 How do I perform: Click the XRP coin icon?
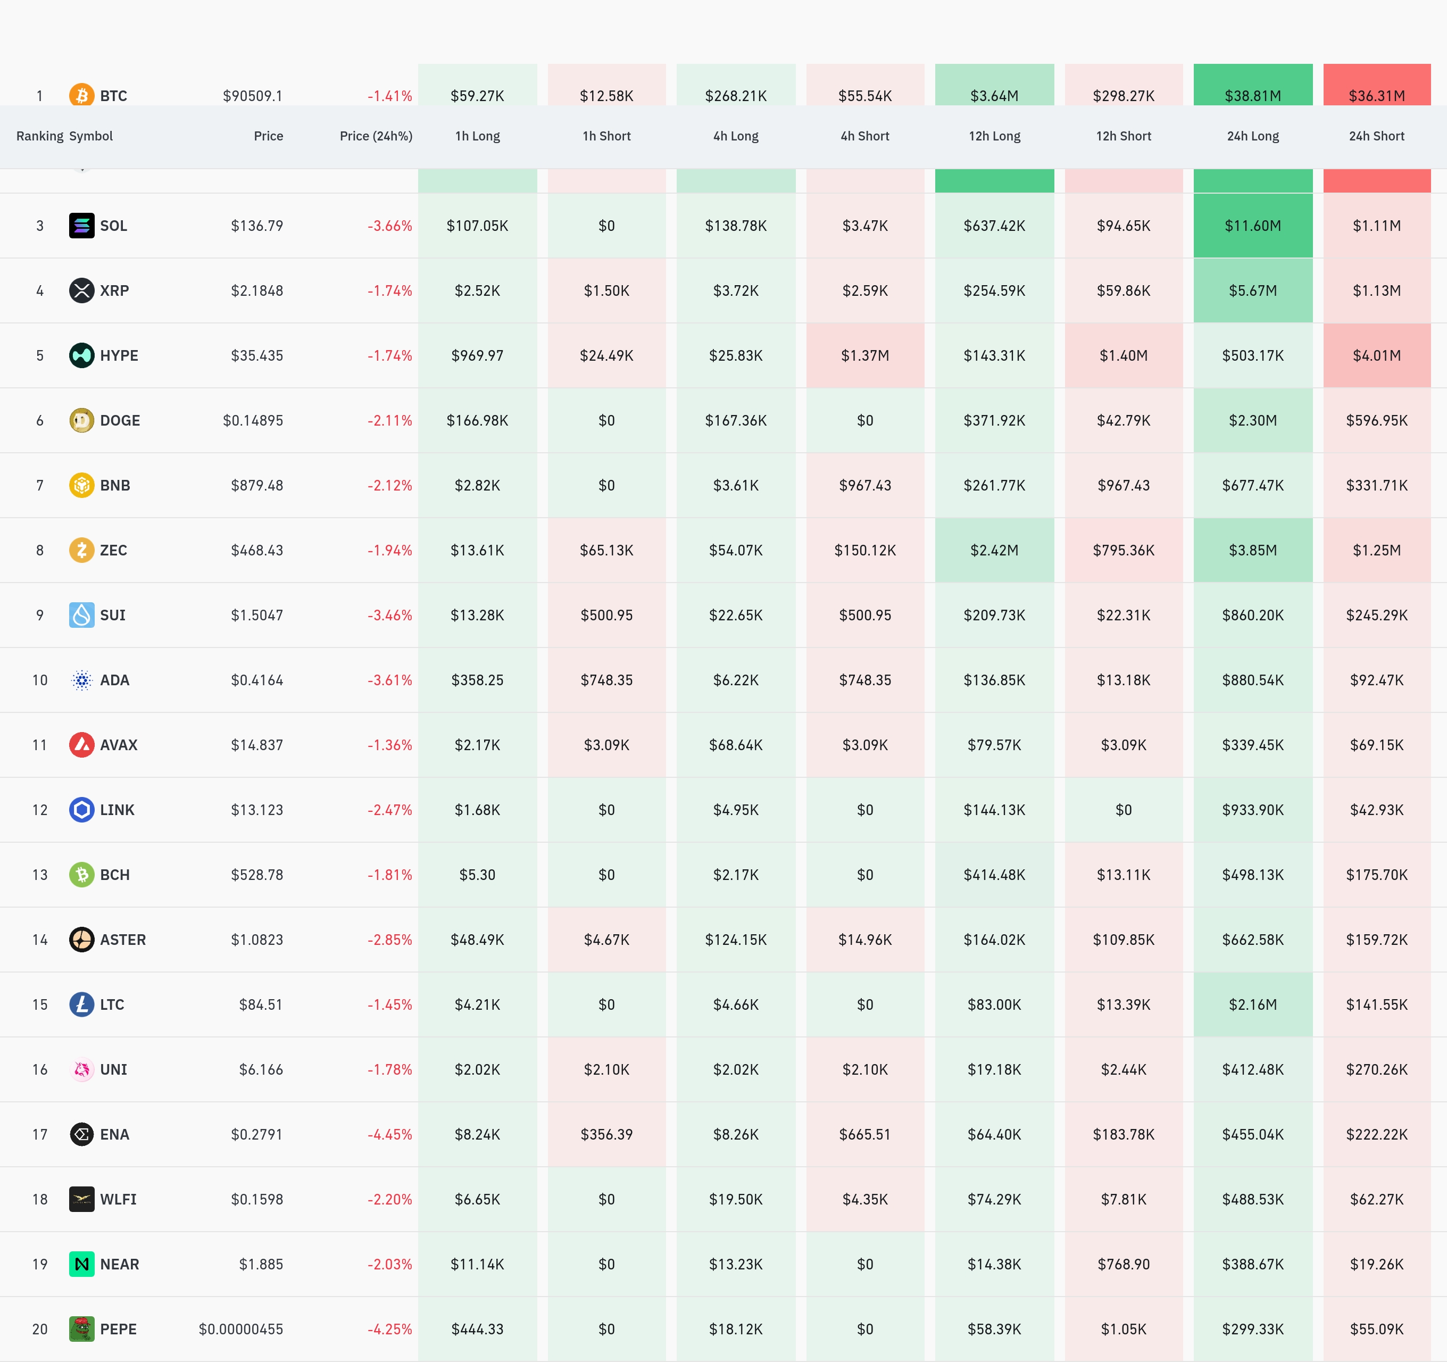(x=81, y=290)
